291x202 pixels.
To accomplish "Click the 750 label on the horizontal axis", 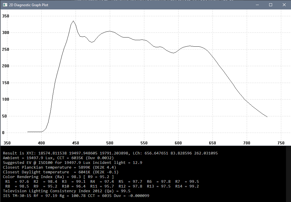I will tap(281, 143).
